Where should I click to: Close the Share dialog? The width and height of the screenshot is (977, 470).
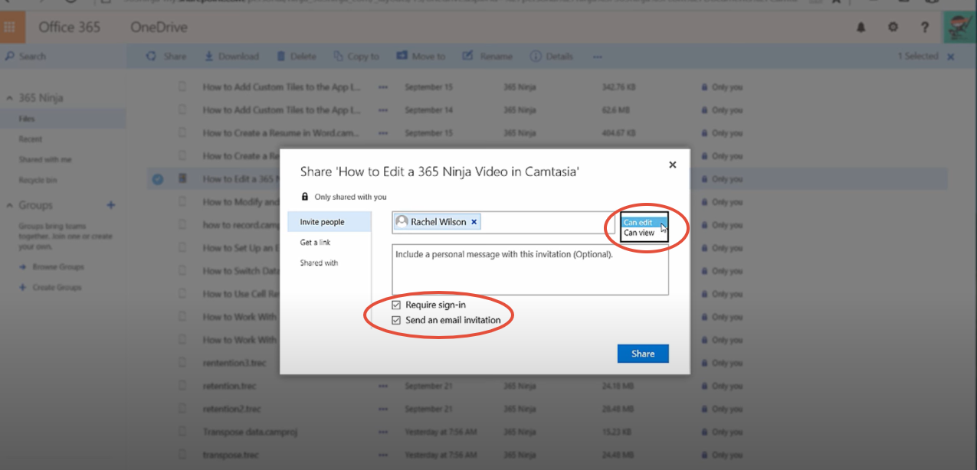pos(673,165)
